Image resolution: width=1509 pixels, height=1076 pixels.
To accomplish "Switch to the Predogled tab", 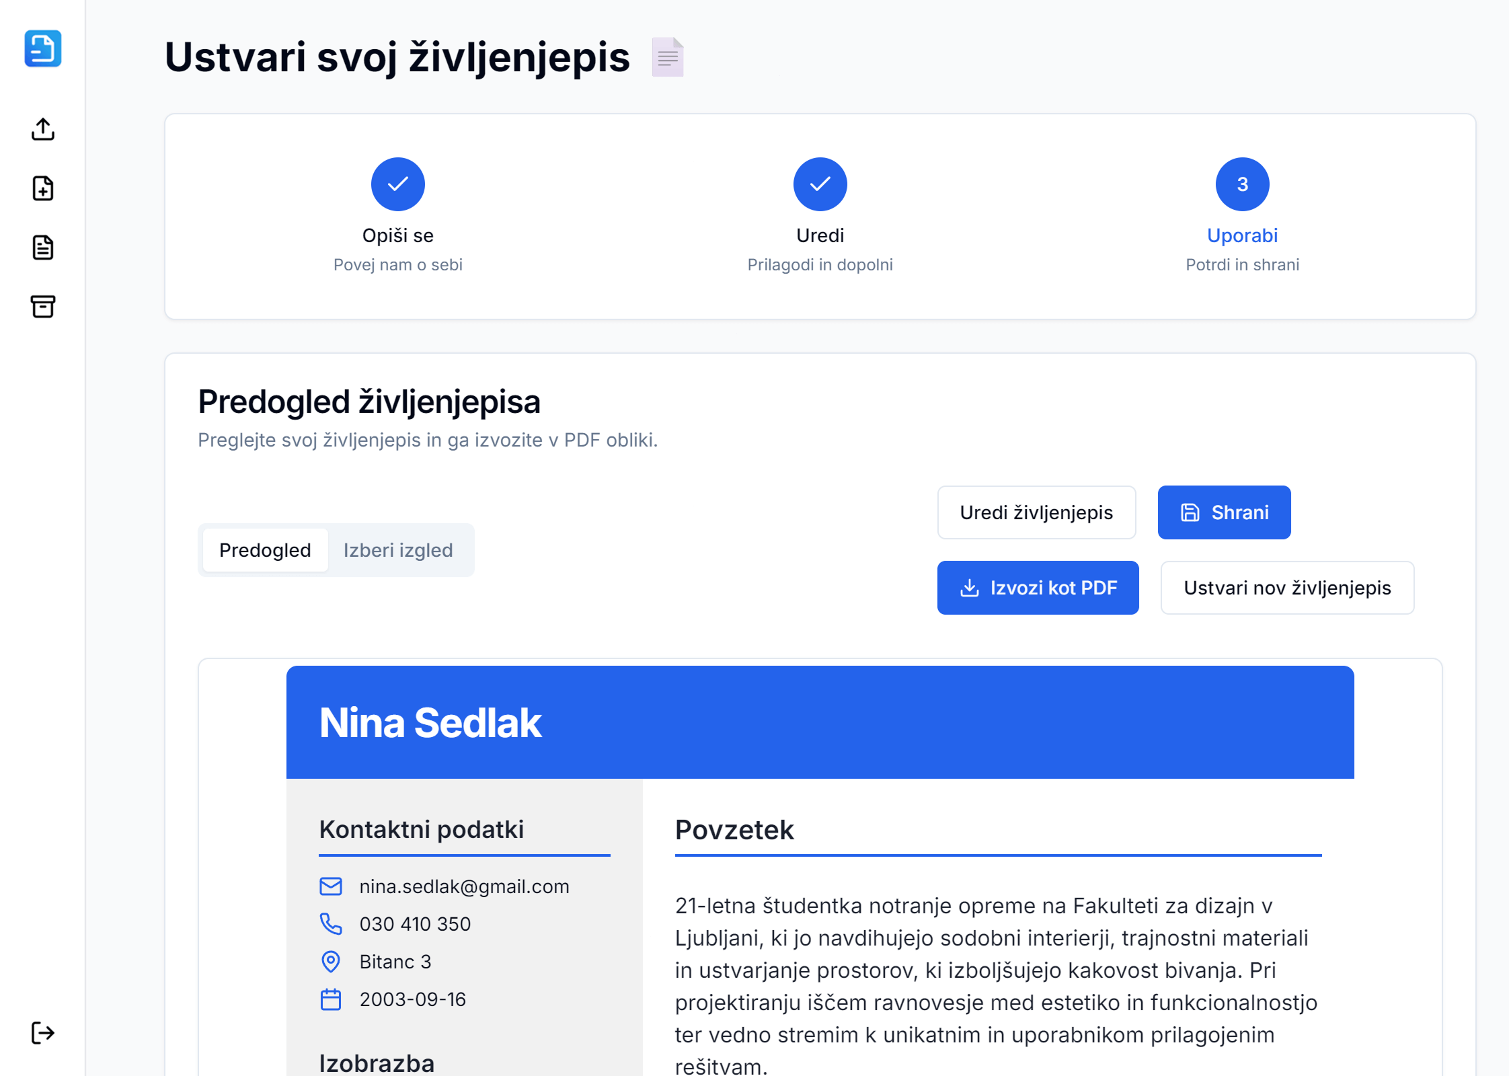I will coord(265,550).
